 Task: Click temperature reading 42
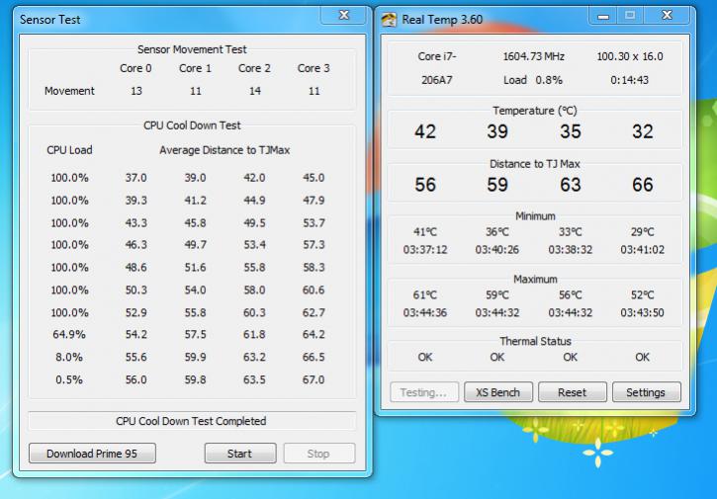point(425,131)
